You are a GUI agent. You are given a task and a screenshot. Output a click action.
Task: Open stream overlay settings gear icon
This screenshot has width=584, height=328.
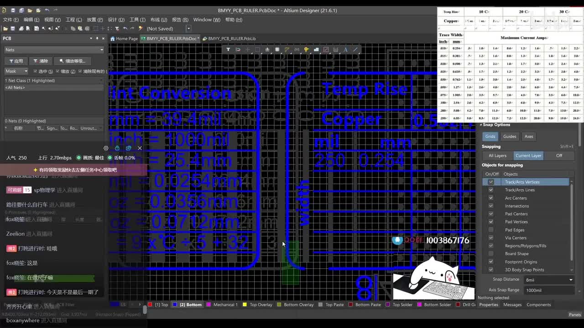(x=106, y=148)
